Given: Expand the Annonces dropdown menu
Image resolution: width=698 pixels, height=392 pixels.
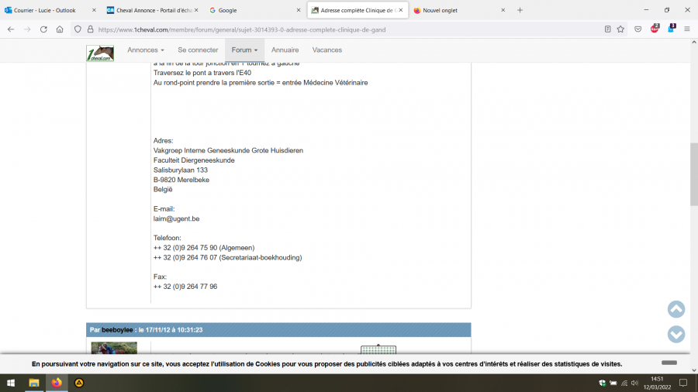Looking at the screenshot, I should coord(146,50).
